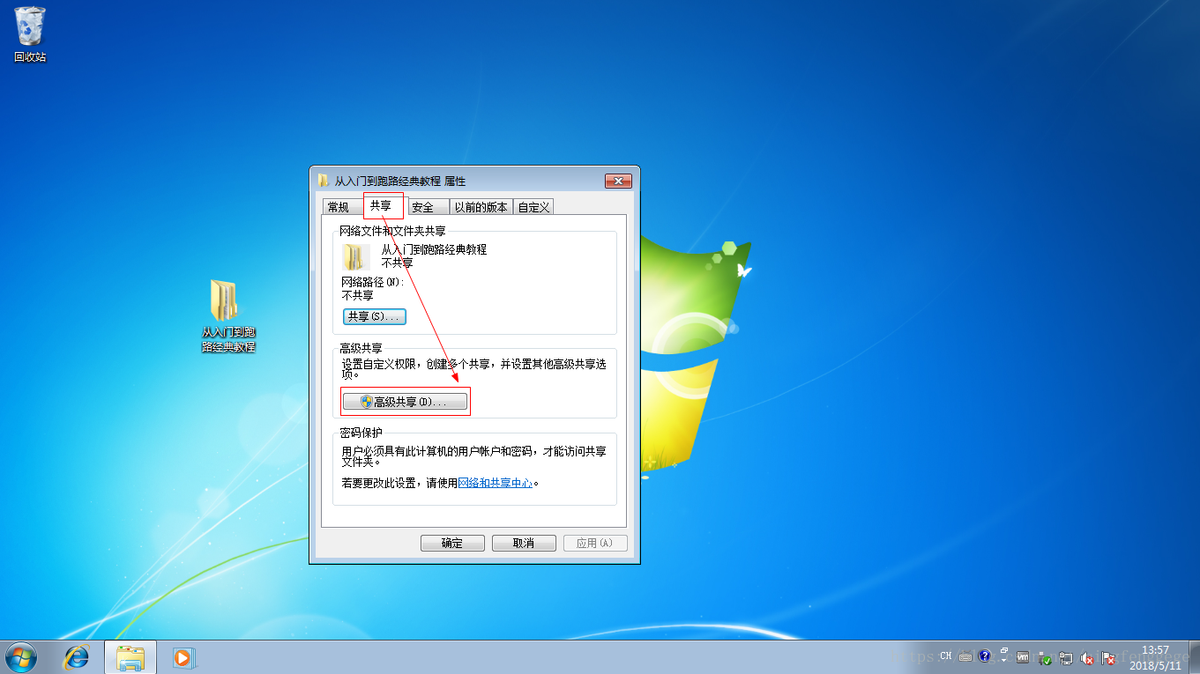Click the folder icon in the dialog title bar

[323, 181]
